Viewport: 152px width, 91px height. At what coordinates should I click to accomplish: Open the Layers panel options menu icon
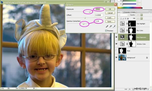click(151, 13)
